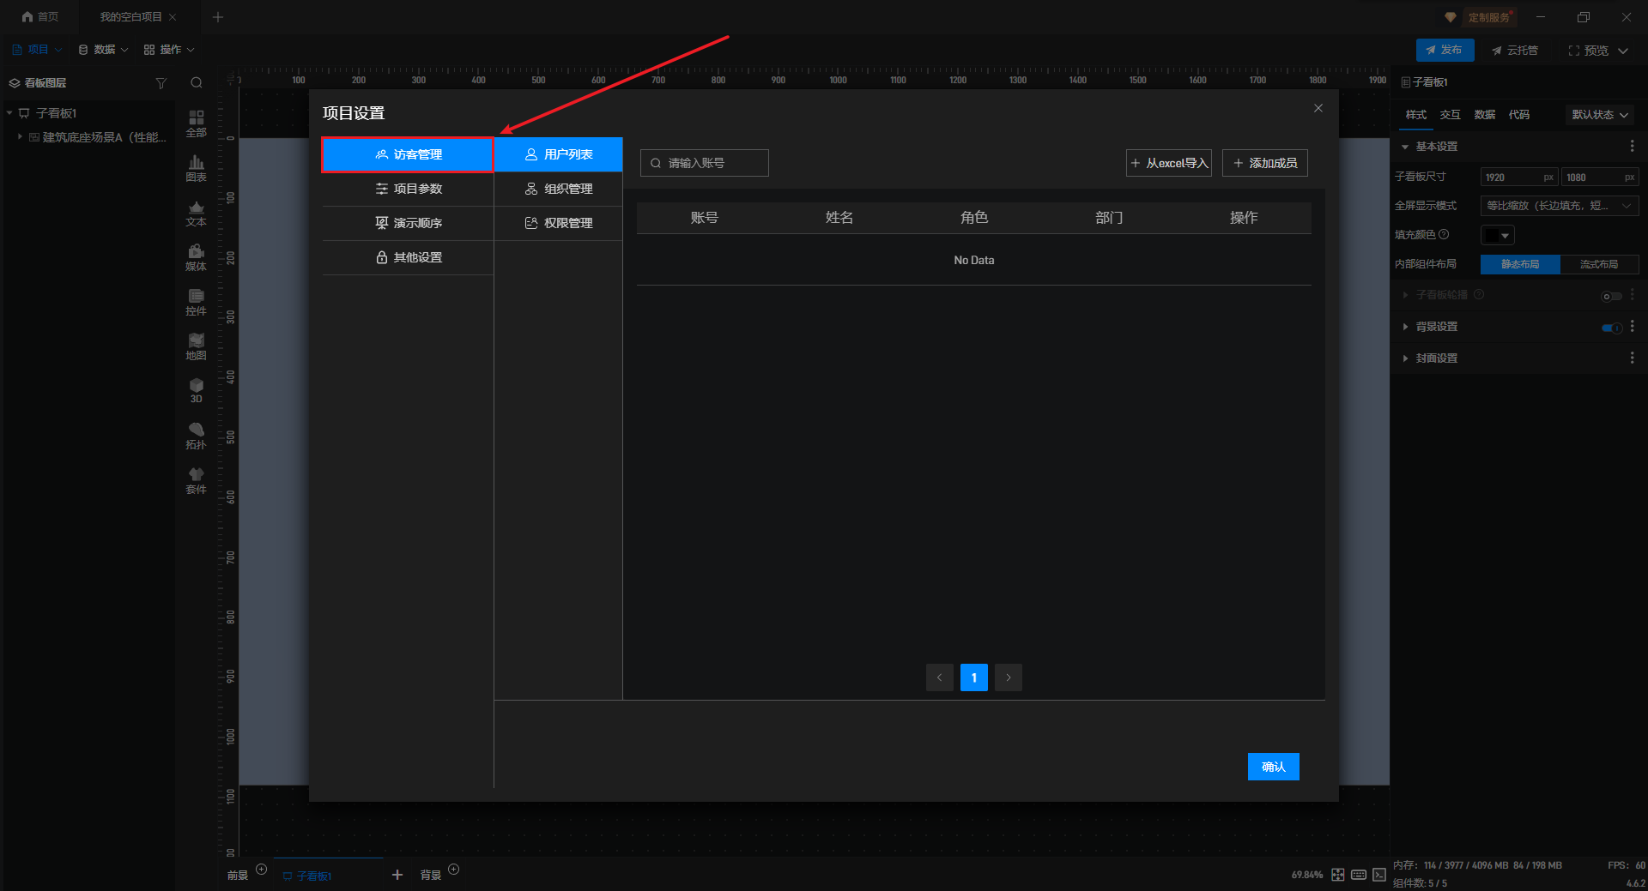Open the 3D components icon

[197, 391]
